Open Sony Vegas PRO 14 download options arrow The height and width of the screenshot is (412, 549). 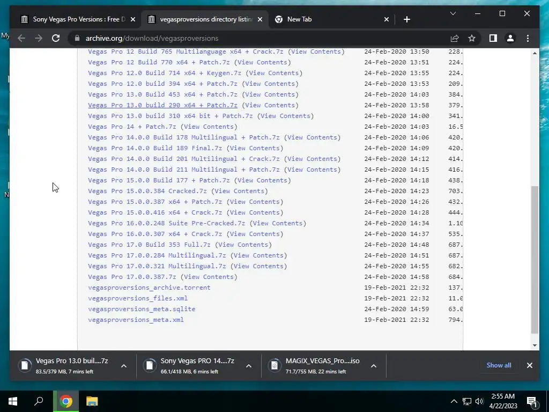click(249, 366)
